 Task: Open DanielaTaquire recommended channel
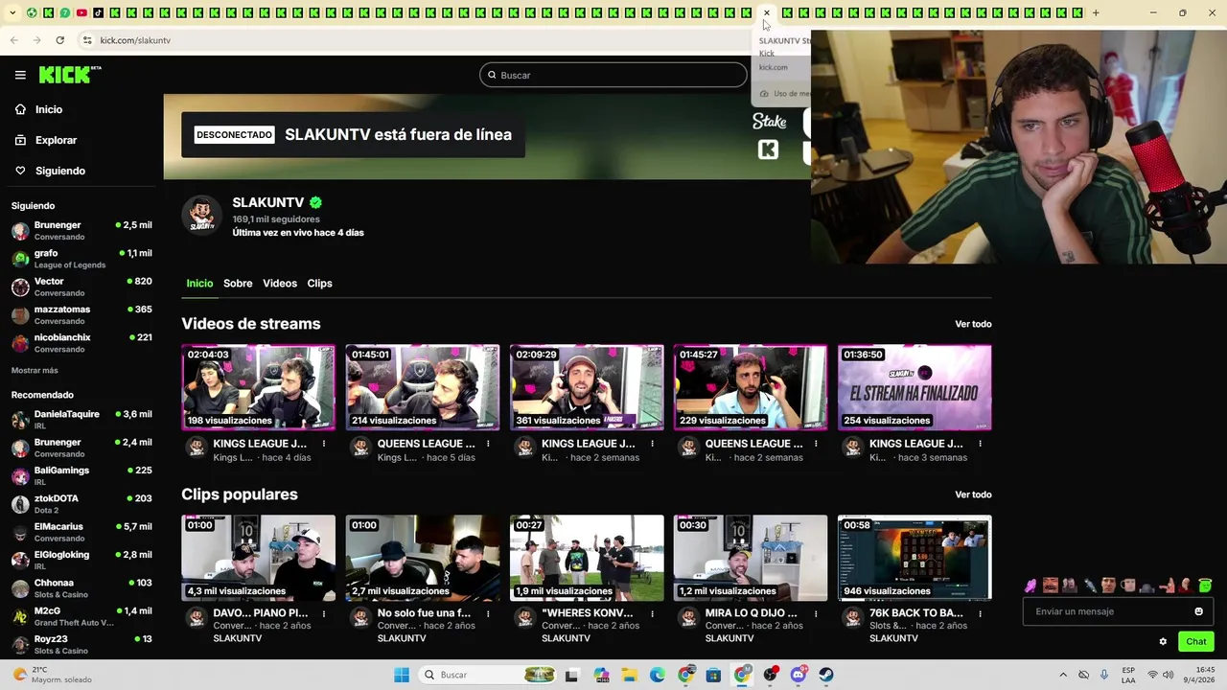81,420
